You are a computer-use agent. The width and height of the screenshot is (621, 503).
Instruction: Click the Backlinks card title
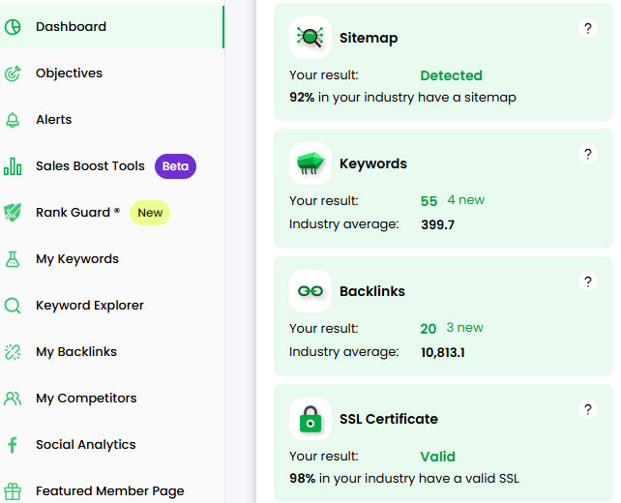tap(372, 291)
